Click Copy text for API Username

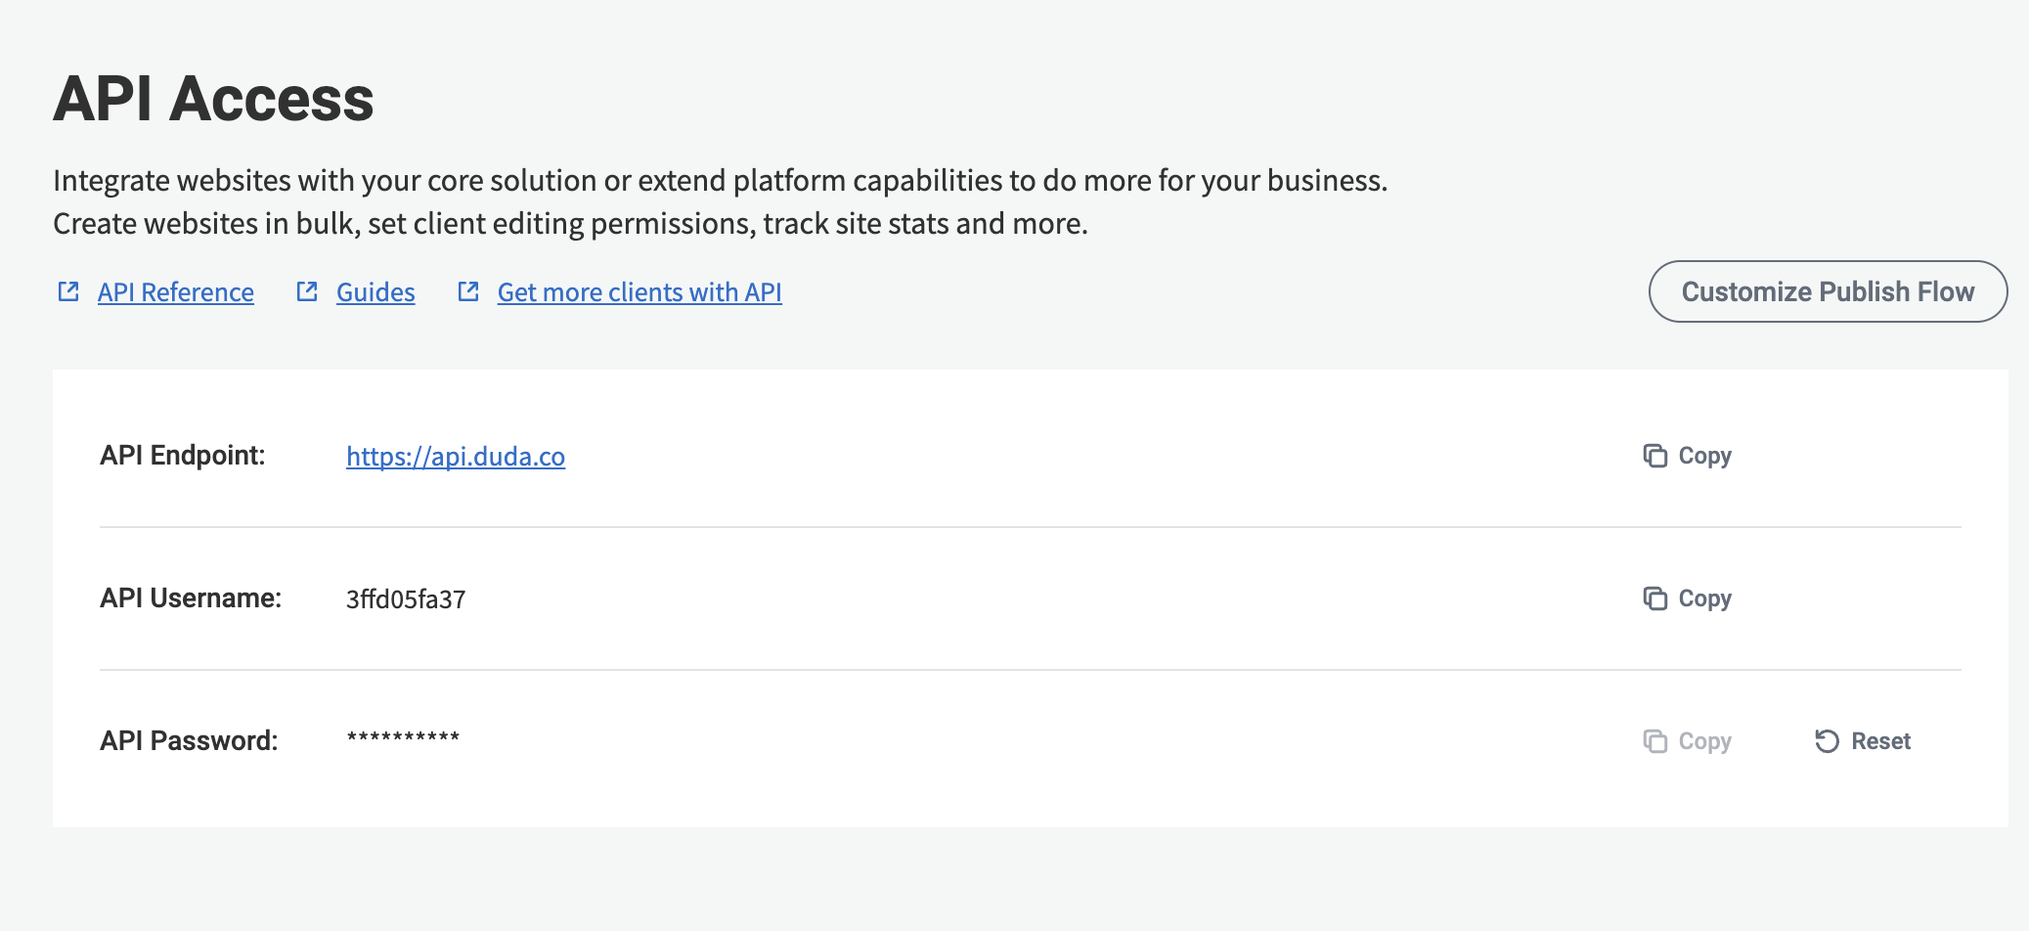click(1704, 598)
